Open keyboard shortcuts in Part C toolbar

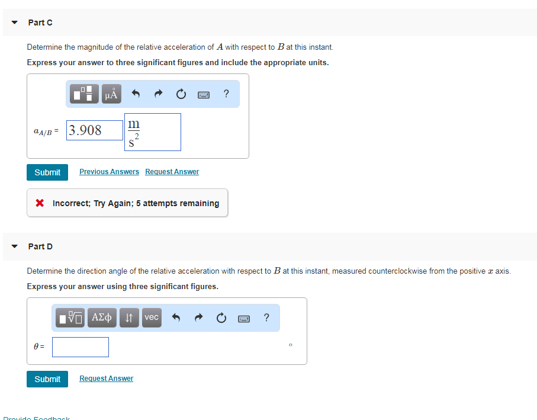coord(204,95)
